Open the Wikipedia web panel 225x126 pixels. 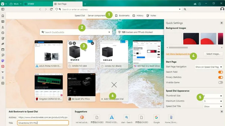tap(3, 72)
